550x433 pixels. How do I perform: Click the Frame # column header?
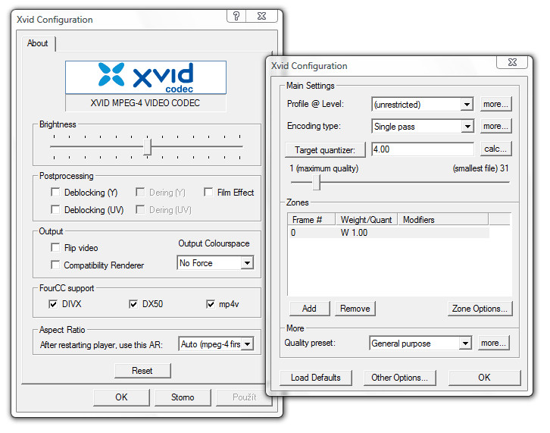[x=311, y=219]
